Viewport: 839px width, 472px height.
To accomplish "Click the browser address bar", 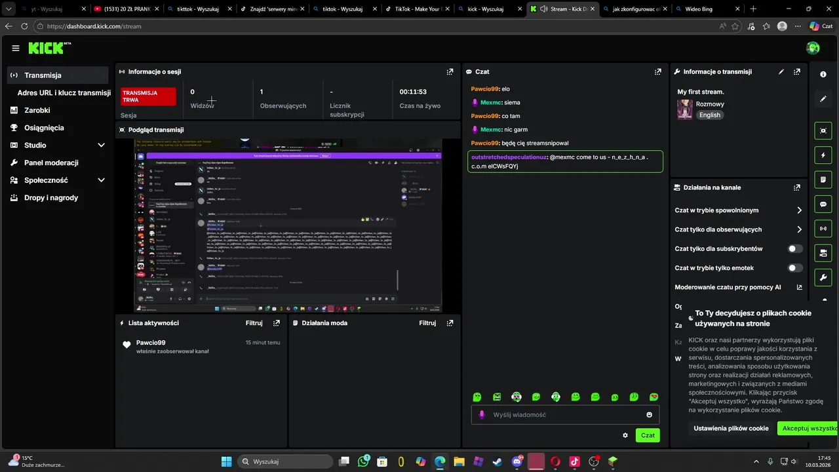I will tap(374, 26).
